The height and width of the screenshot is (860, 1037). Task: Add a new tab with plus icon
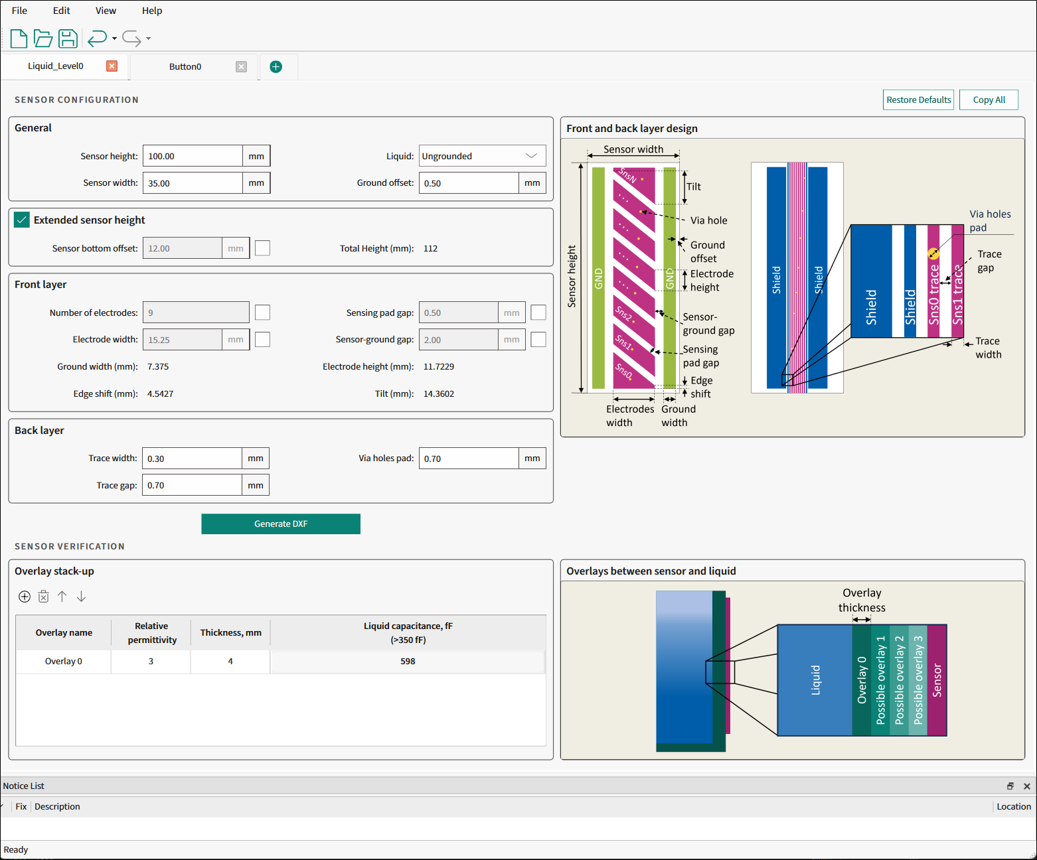coord(276,66)
